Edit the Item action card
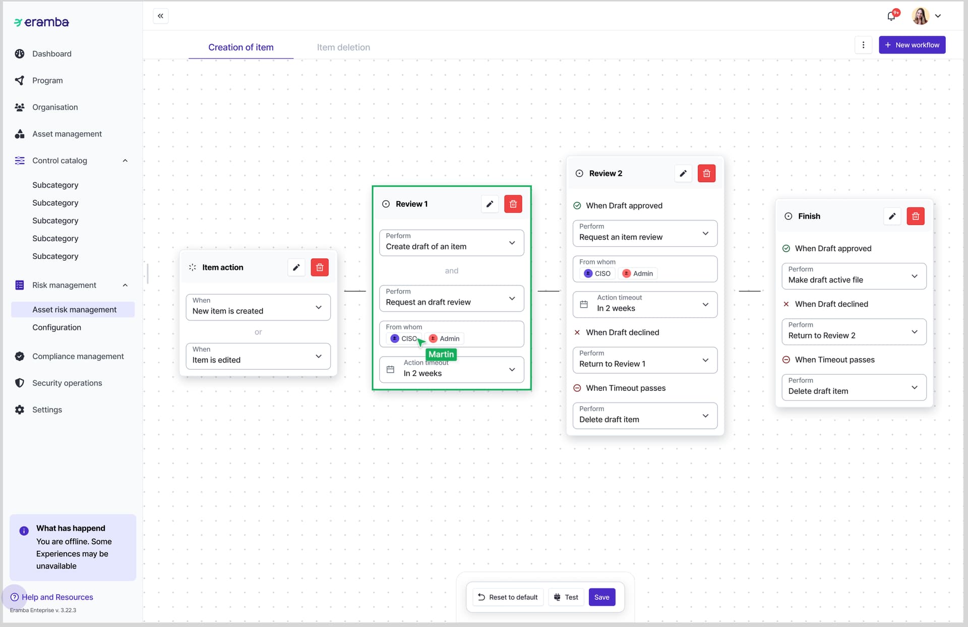Screen dimensions: 968x627 (x=296, y=267)
